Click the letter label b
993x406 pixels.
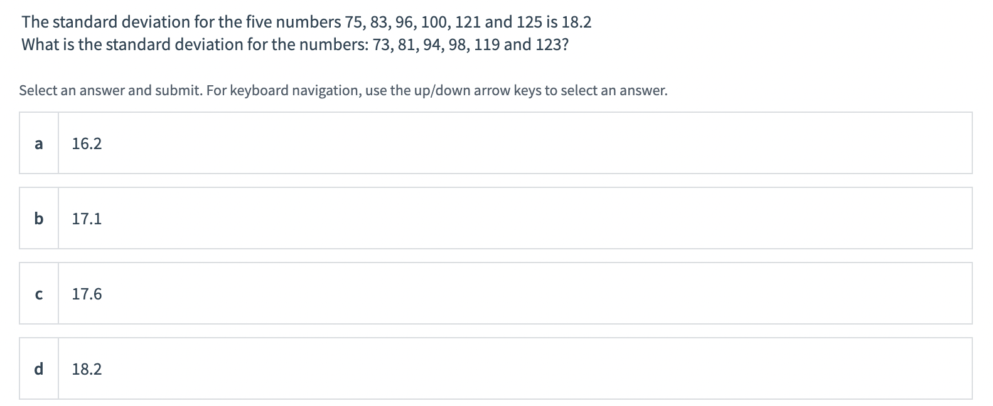pos(39,219)
